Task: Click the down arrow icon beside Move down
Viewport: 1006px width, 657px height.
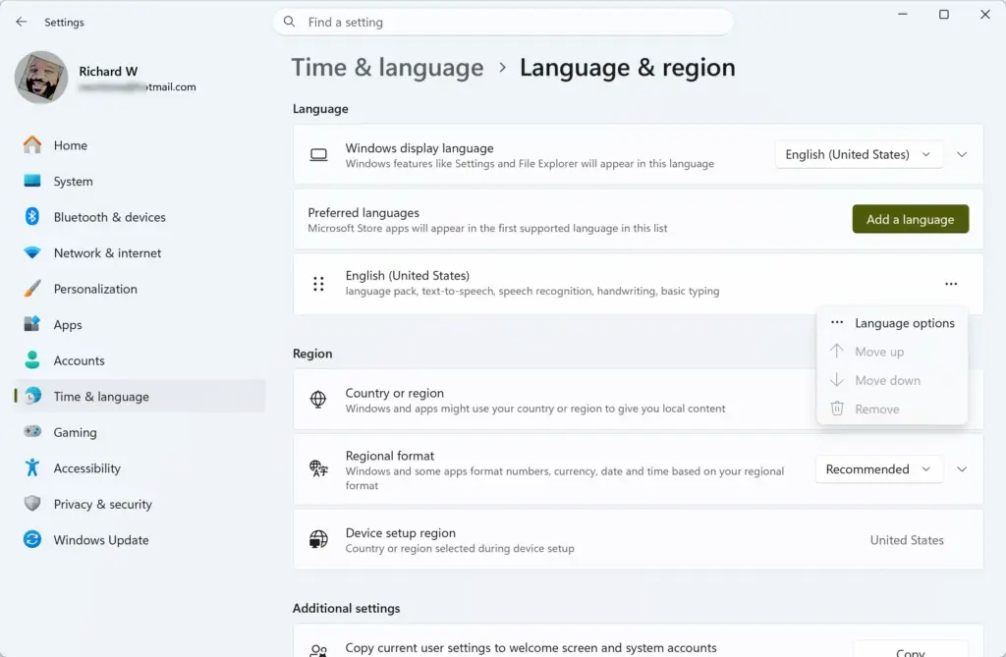Action: [837, 380]
